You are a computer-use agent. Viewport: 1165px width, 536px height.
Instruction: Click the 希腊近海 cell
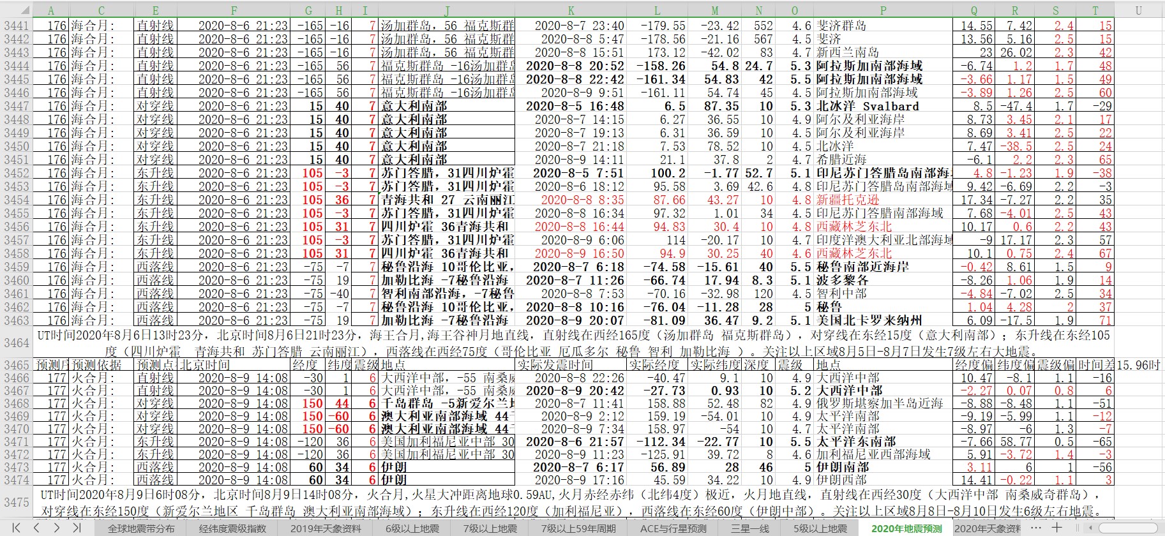coord(883,160)
